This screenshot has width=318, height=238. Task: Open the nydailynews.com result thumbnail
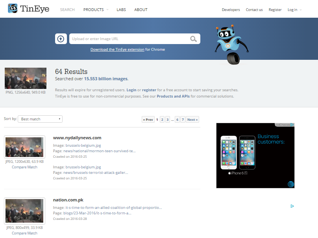[24, 147]
